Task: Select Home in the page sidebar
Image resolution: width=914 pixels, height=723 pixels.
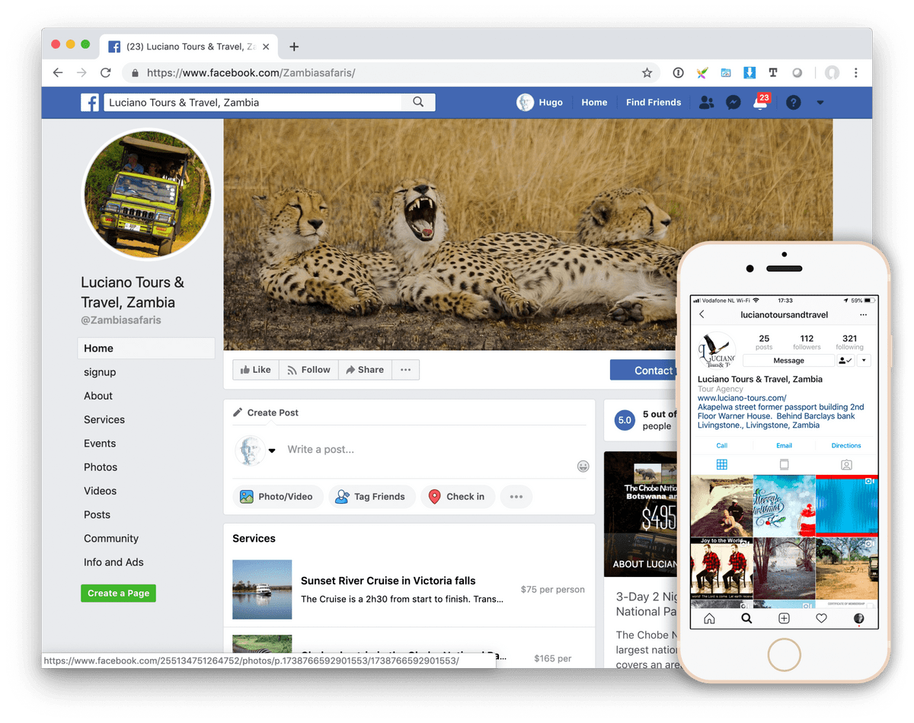Action: (146, 348)
